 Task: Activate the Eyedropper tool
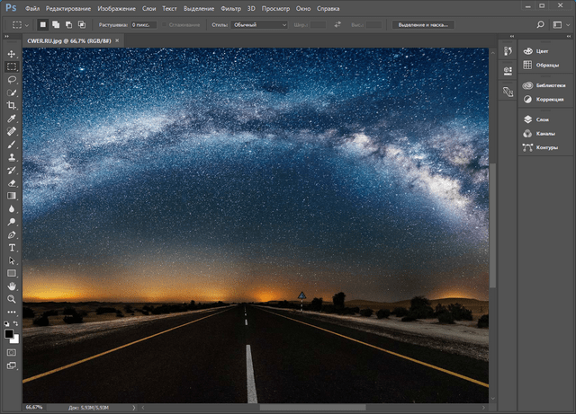[x=12, y=118]
